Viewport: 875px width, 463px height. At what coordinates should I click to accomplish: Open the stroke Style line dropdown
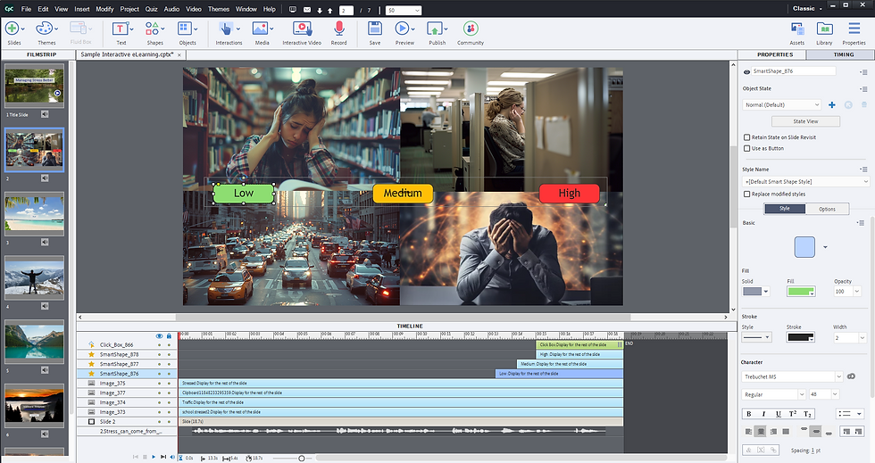click(757, 337)
